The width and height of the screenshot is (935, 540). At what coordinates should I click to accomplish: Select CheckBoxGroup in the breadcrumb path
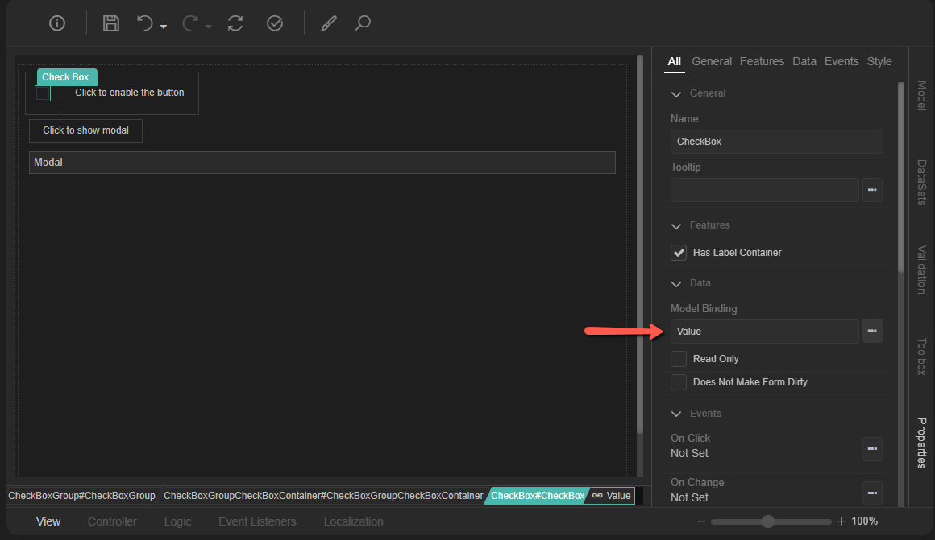(x=81, y=495)
